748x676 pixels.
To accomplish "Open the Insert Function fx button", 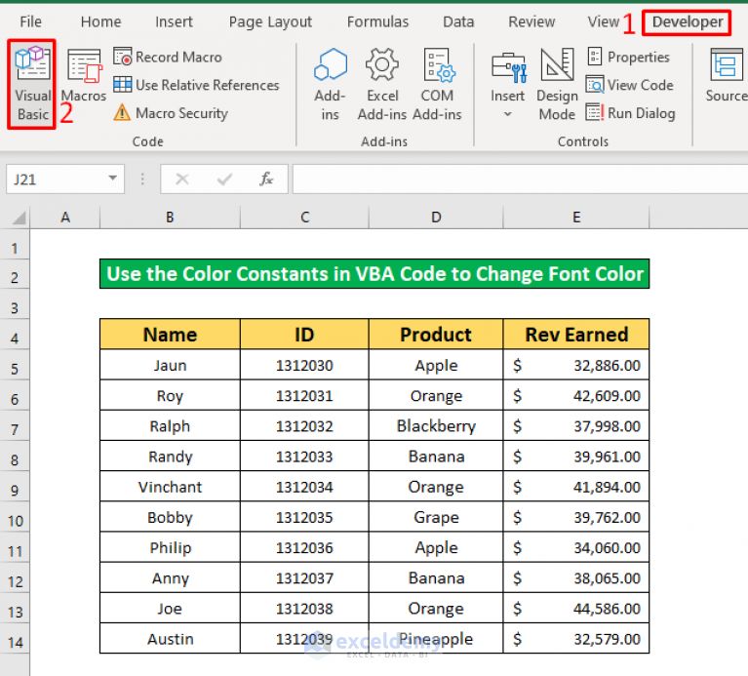I will pos(266,179).
